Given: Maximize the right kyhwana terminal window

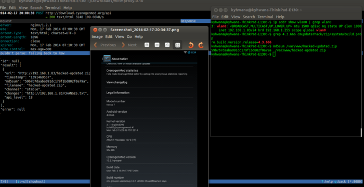Looking at the screenshot, I should click(x=226, y=10).
